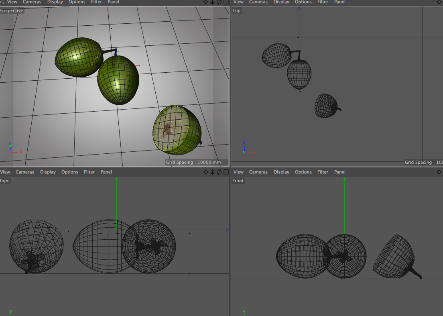The height and width of the screenshot is (316, 443).
Task: Click the zoom icon of the Right viewport
Action: 212,172
